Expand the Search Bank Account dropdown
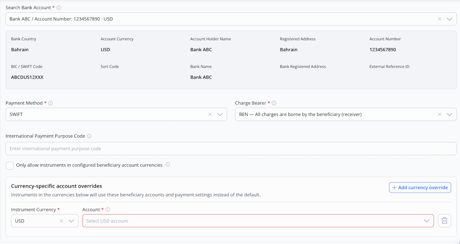Image resolution: width=460 pixels, height=244 pixels. pyautogui.click(x=449, y=19)
